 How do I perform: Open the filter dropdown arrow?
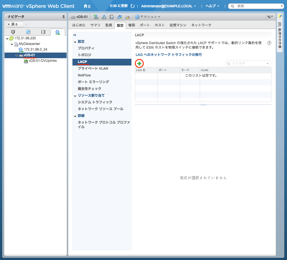pyautogui.click(x=268, y=64)
